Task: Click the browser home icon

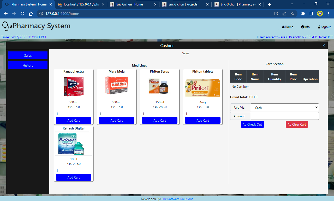Action: tap(31, 14)
